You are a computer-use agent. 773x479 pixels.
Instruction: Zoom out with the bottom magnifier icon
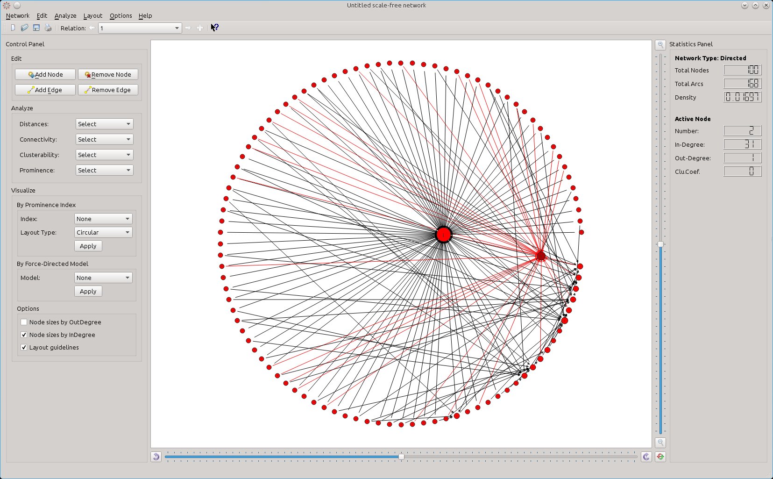[660, 442]
